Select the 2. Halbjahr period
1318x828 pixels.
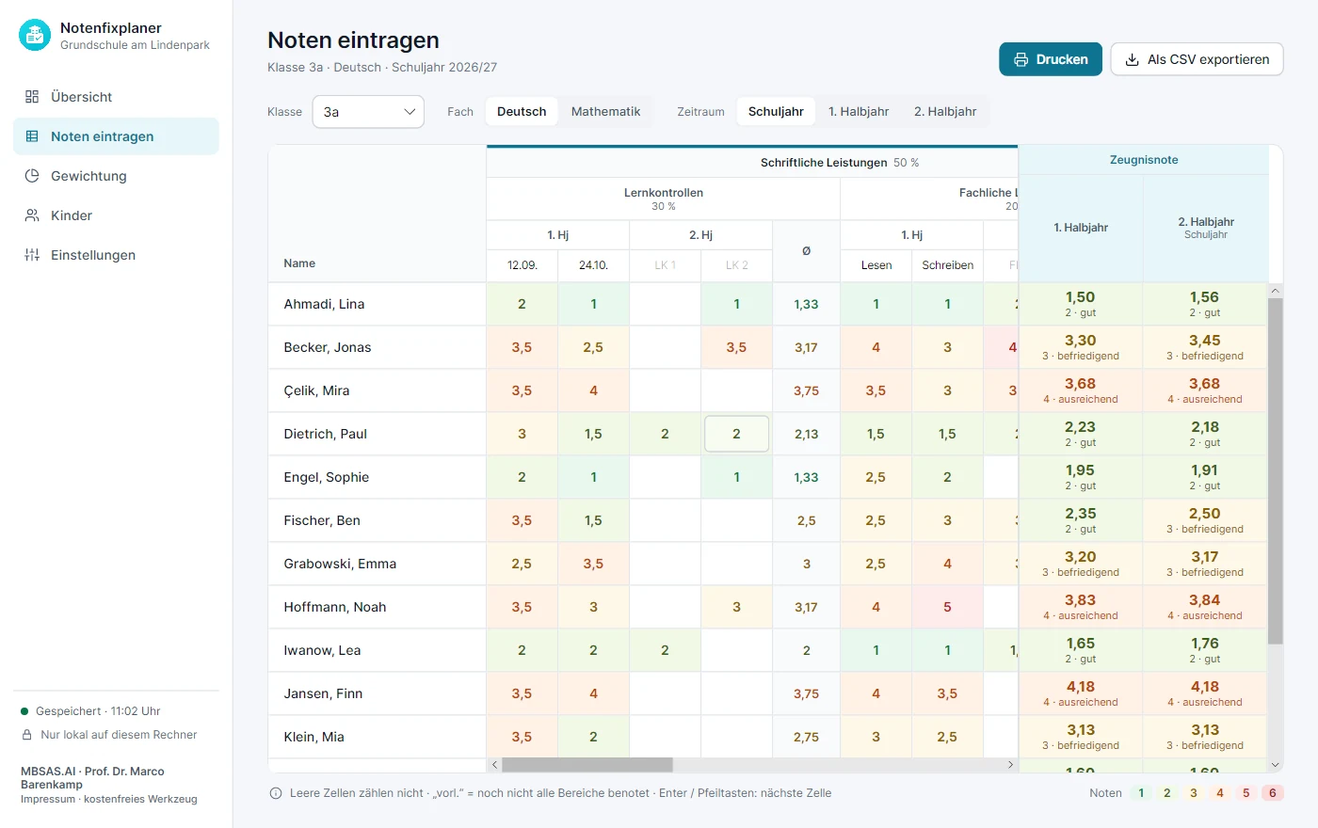945,112
